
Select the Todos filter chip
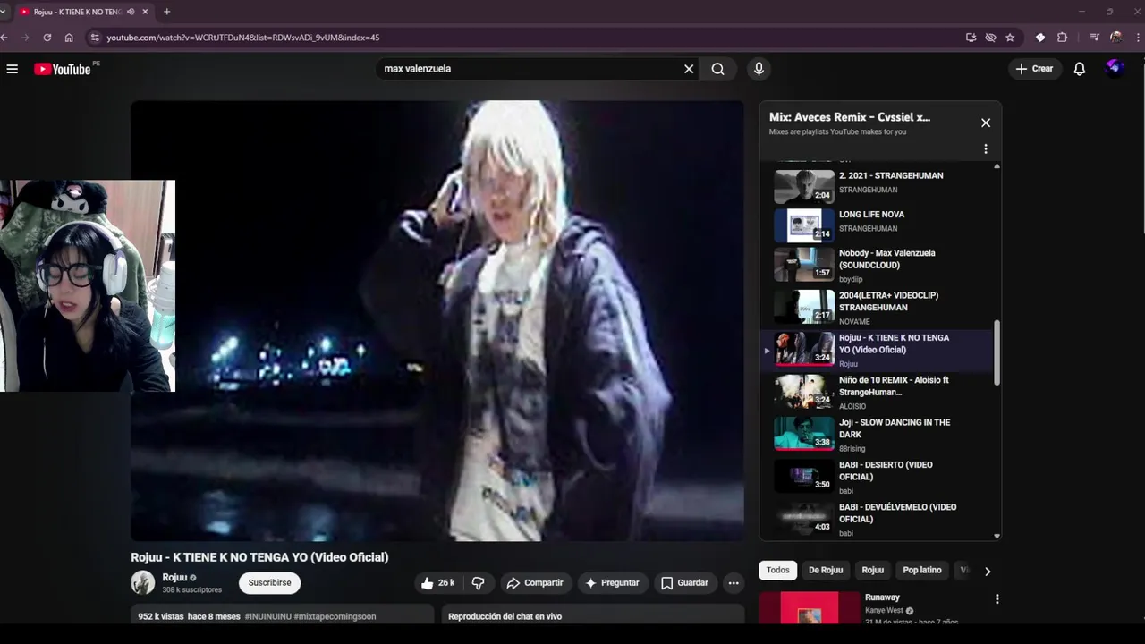pos(778,571)
